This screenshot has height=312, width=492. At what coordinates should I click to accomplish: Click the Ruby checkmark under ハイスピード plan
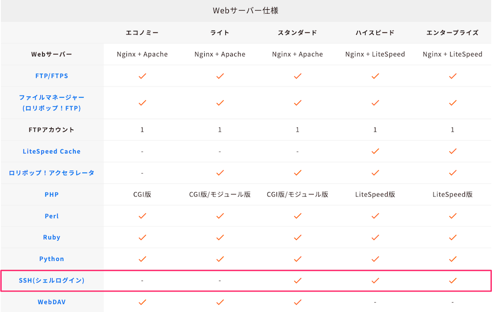[375, 237]
